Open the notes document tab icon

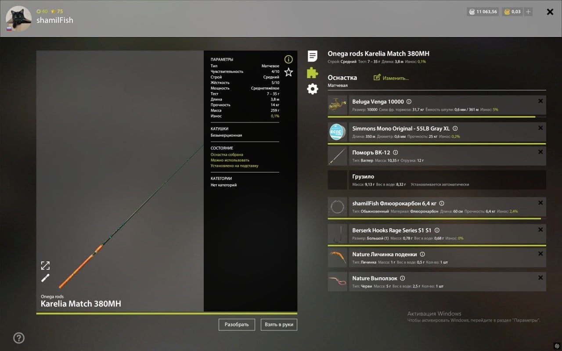pyautogui.click(x=312, y=56)
